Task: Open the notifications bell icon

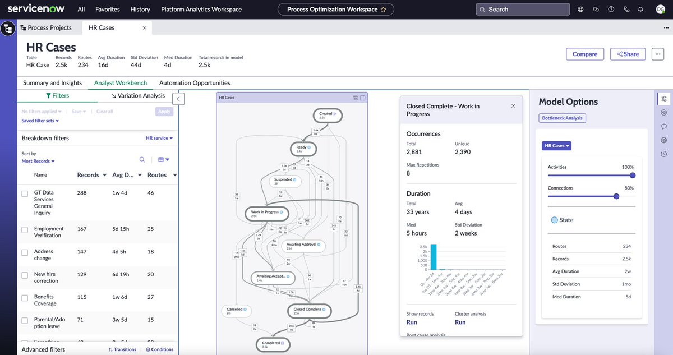Action: pos(642,10)
